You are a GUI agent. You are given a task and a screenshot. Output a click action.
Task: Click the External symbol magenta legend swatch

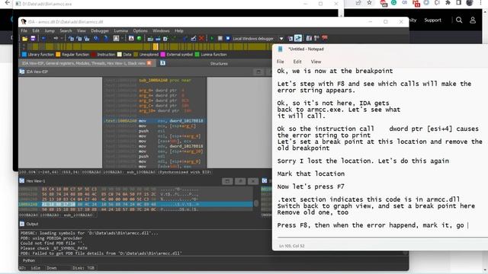coord(162,54)
